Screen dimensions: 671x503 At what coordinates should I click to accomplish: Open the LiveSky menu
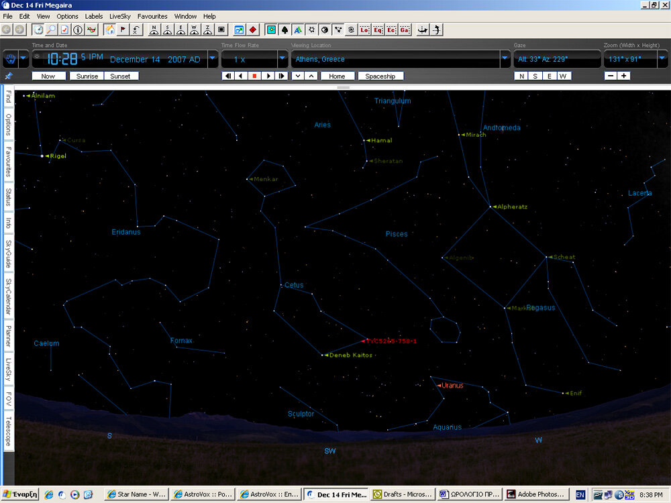[120, 16]
